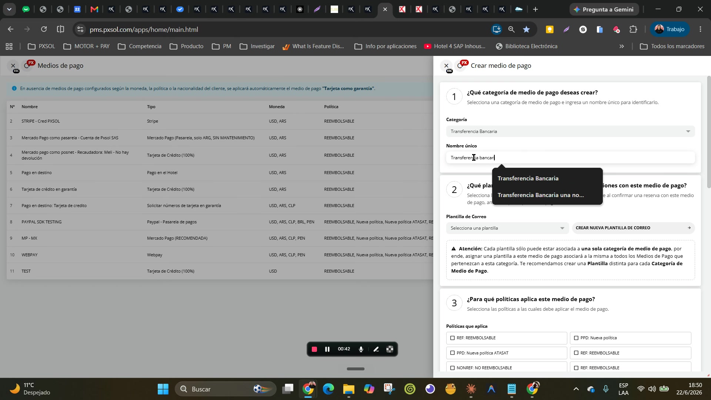
Task: Open the install app icon in the address bar
Action: [x=497, y=29]
